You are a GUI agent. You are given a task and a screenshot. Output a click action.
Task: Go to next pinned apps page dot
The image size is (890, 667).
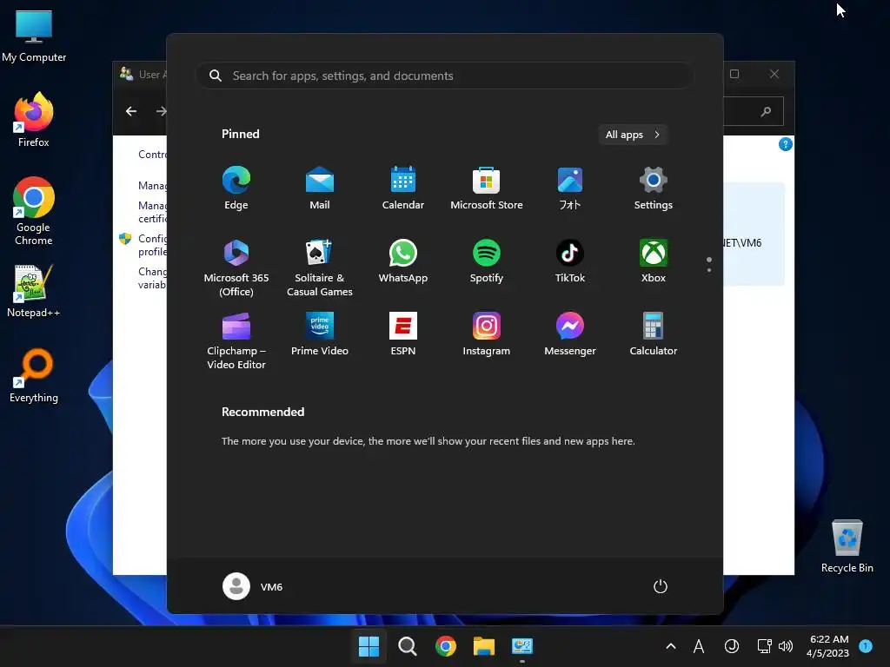click(709, 270)
